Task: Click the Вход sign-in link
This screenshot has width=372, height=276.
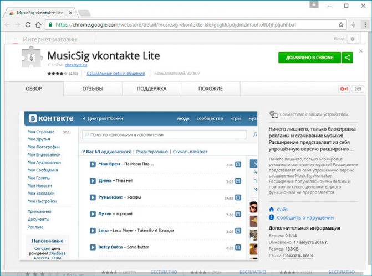Action: coord(339,39)
